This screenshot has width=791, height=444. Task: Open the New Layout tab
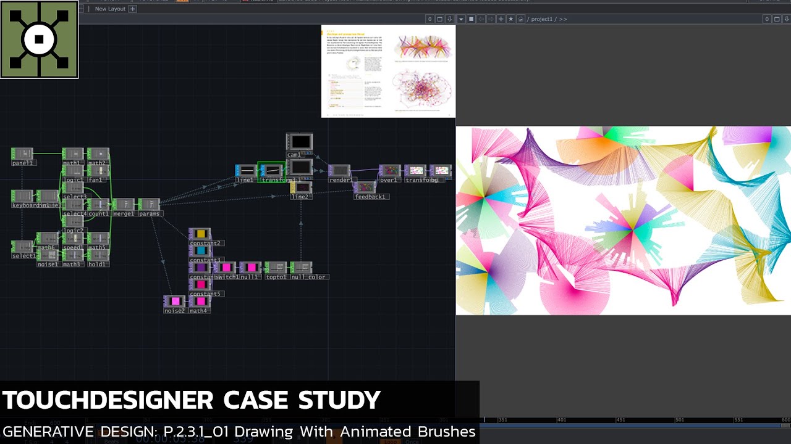tap(110, 9)
